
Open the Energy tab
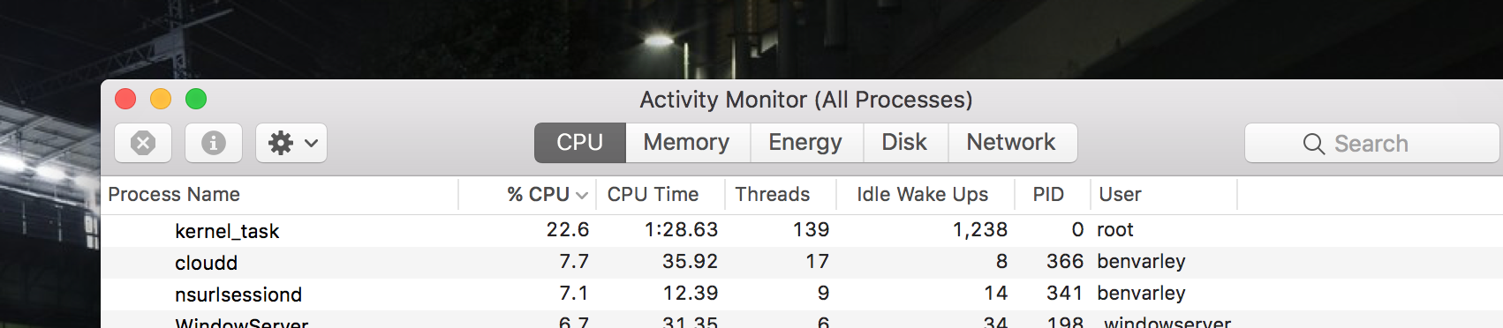[x=805, y=143]
